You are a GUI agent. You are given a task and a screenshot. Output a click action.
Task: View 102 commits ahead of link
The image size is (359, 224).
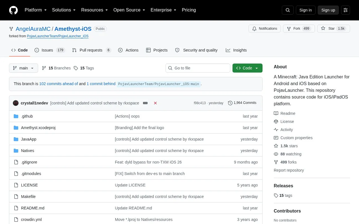click(59, 84)
